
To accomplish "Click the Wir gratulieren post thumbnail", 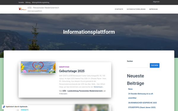I will [x=38, y=67].
